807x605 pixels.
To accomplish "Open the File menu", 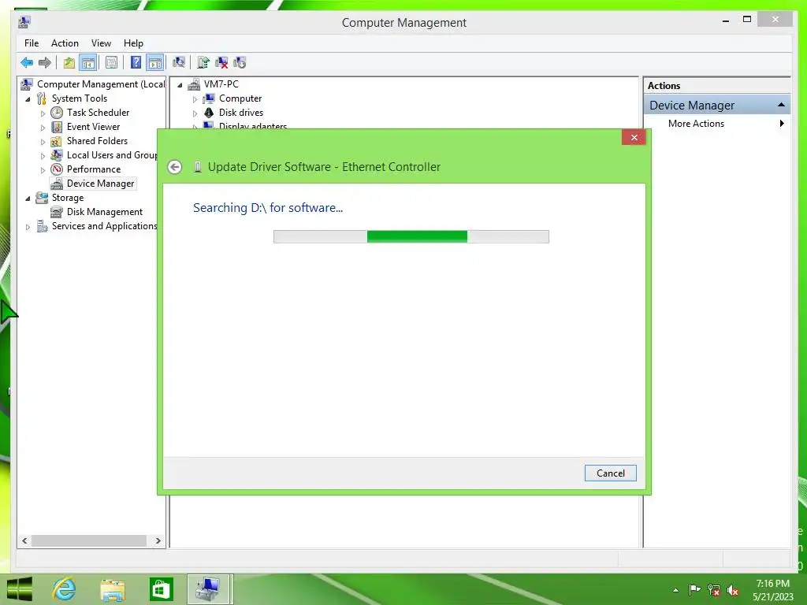I will point(32,43).
